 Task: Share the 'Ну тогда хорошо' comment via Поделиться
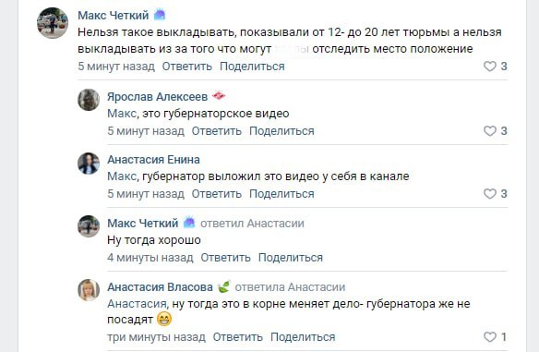point(291,258)
